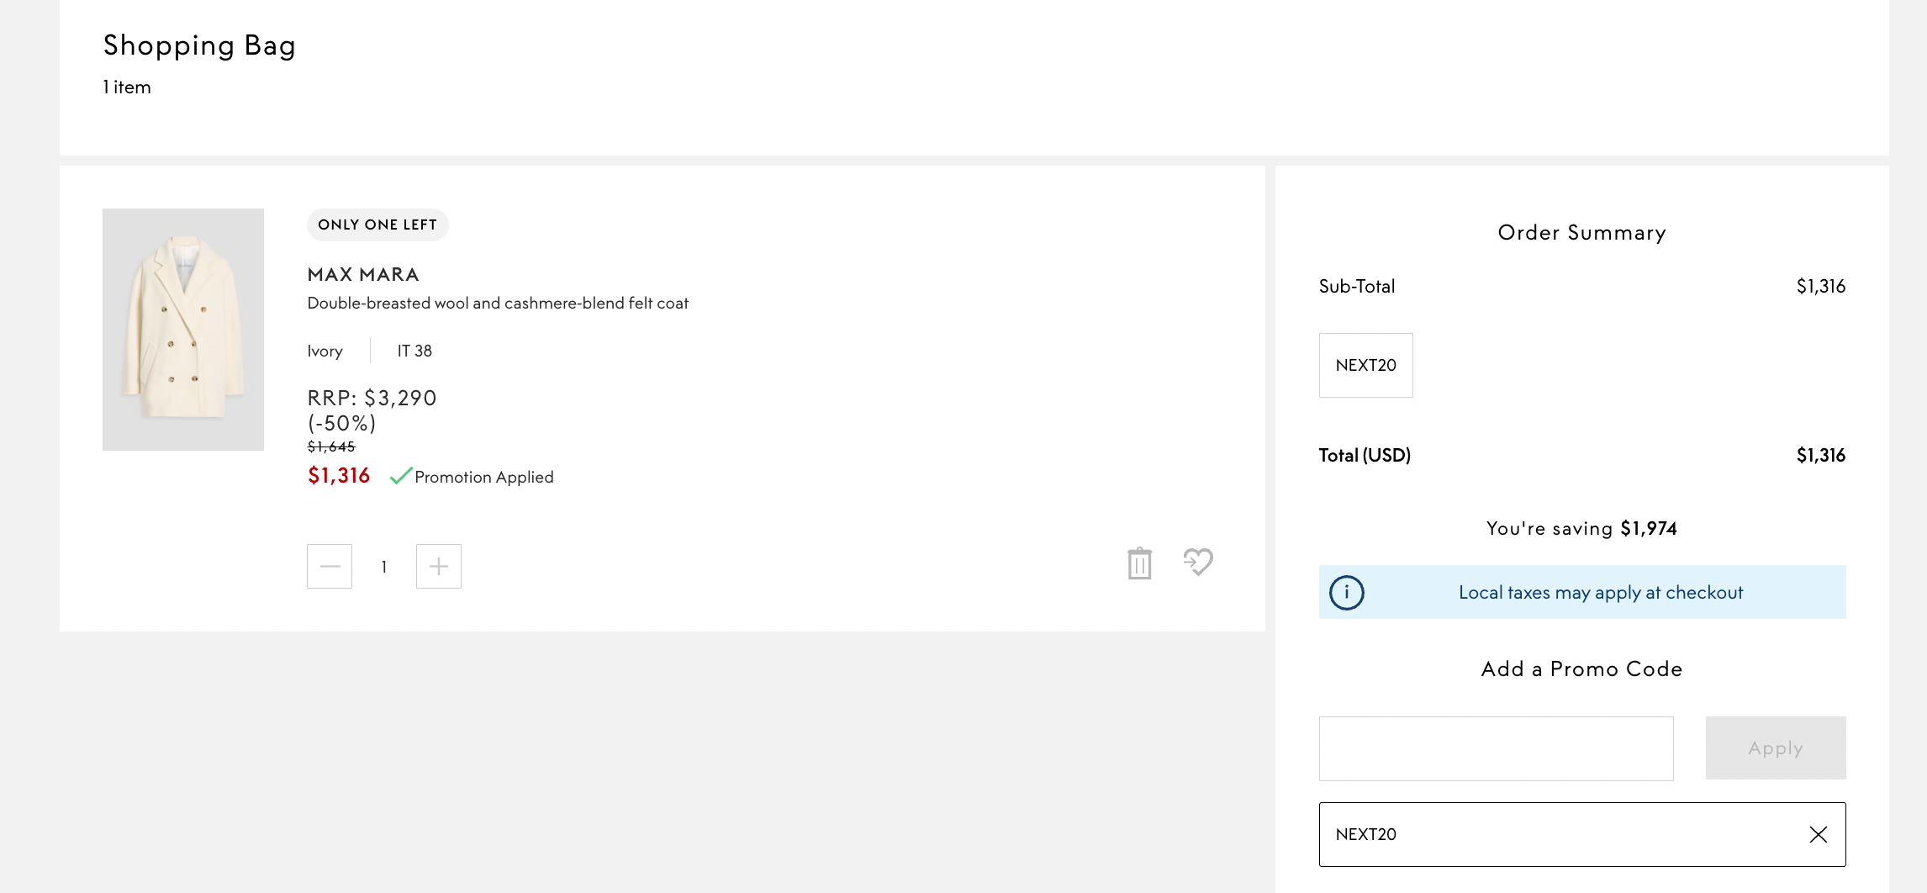This screenshot has height=893, width=1927.
Task: Delete the coat using the trash icon
Action: [x=1139, y=563]
